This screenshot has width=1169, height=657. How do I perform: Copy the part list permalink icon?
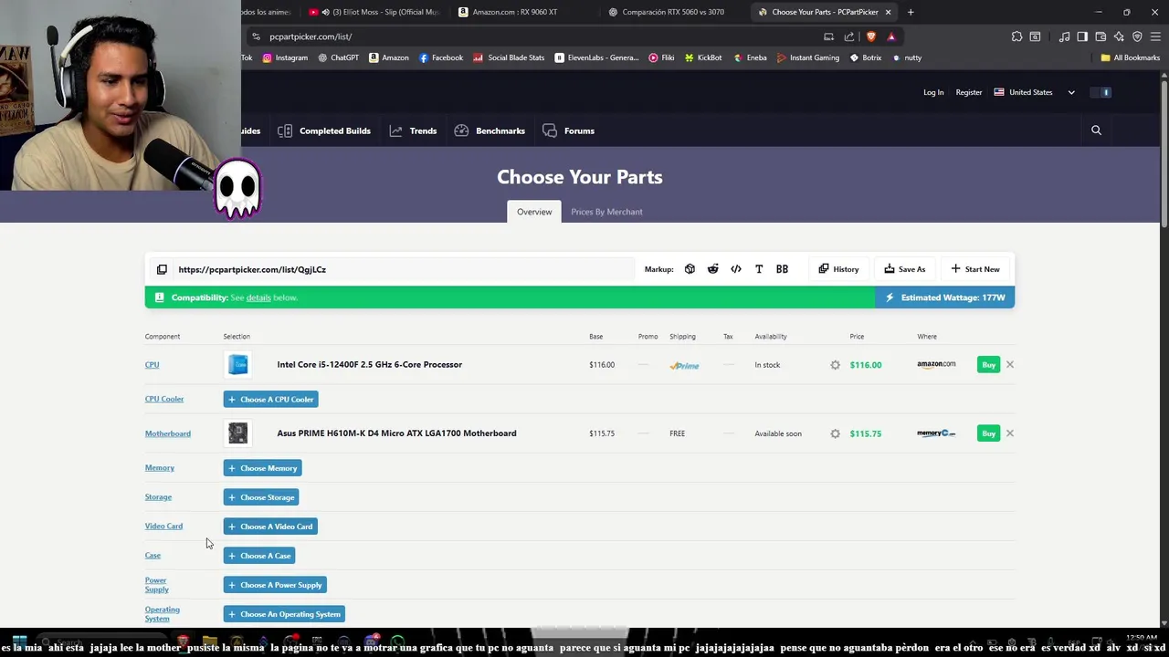pyautogui.click(x=162, y=269)
